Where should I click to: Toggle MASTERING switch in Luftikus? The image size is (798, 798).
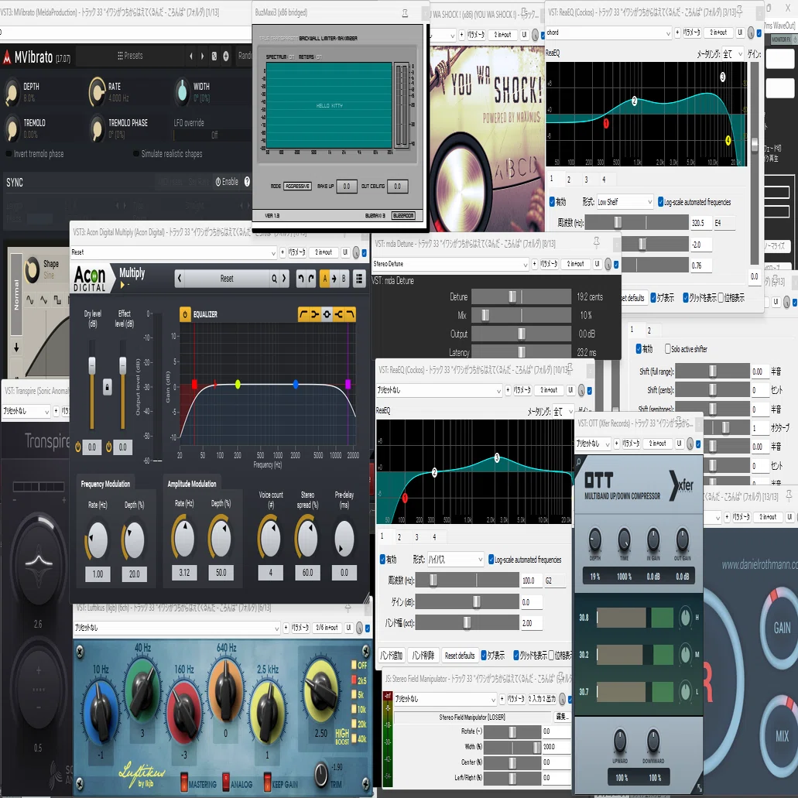(x=184, y=783)
